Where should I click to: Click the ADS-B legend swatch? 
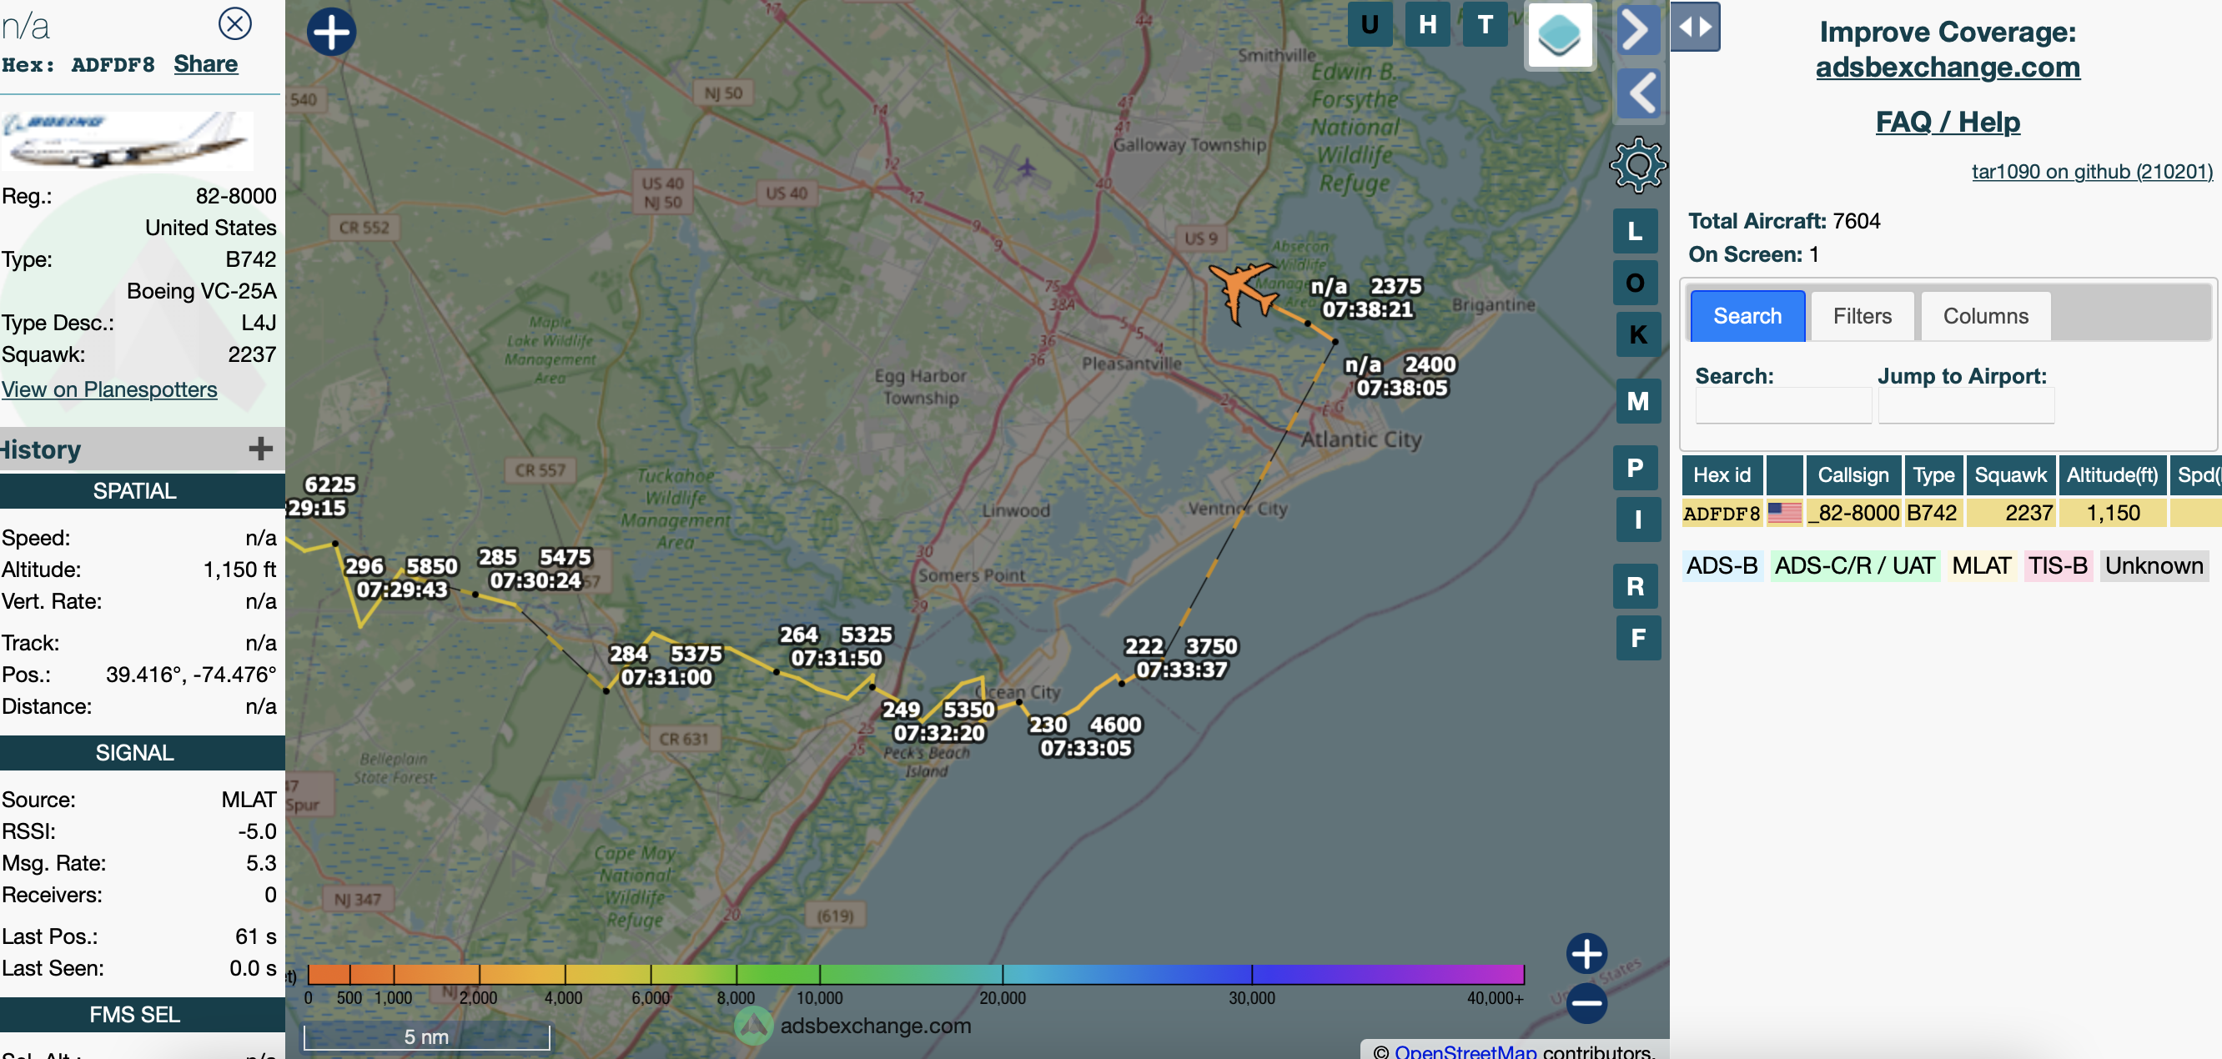coord(1722,565)
